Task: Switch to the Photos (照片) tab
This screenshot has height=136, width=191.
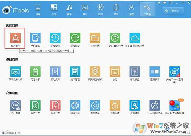Action: point(85,9)
